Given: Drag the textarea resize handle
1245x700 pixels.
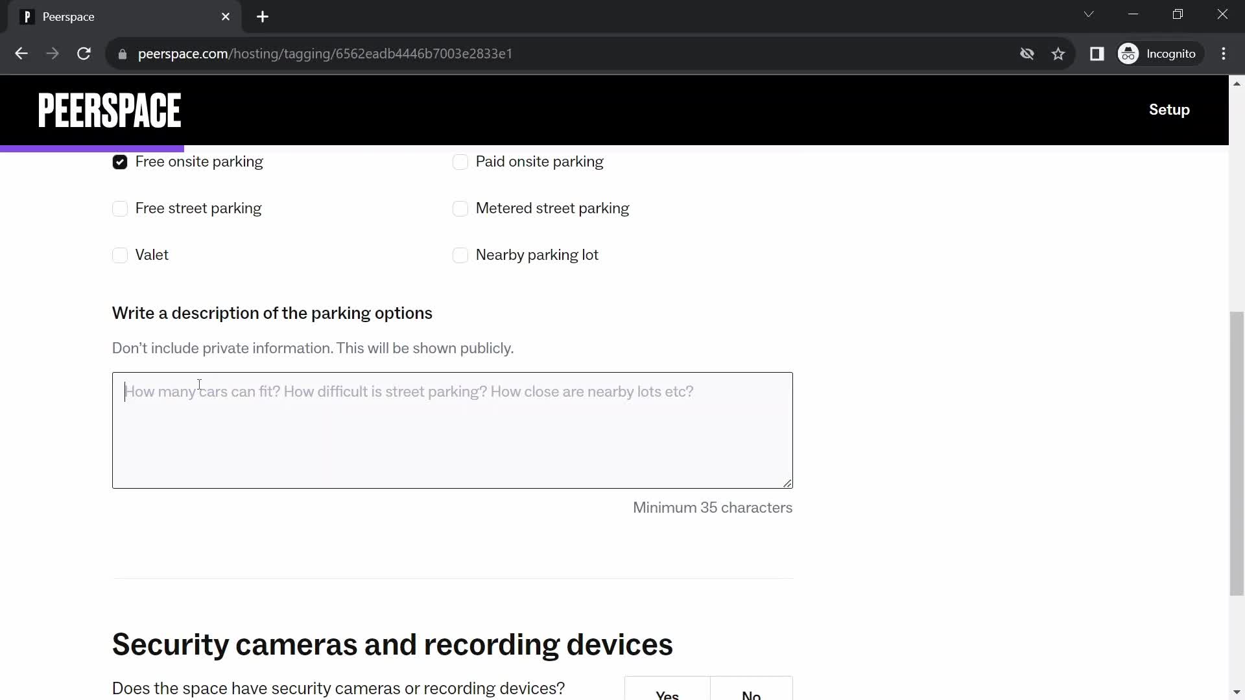Looking at the screenshot, I should pyautogui.click(x=787, y=482).
